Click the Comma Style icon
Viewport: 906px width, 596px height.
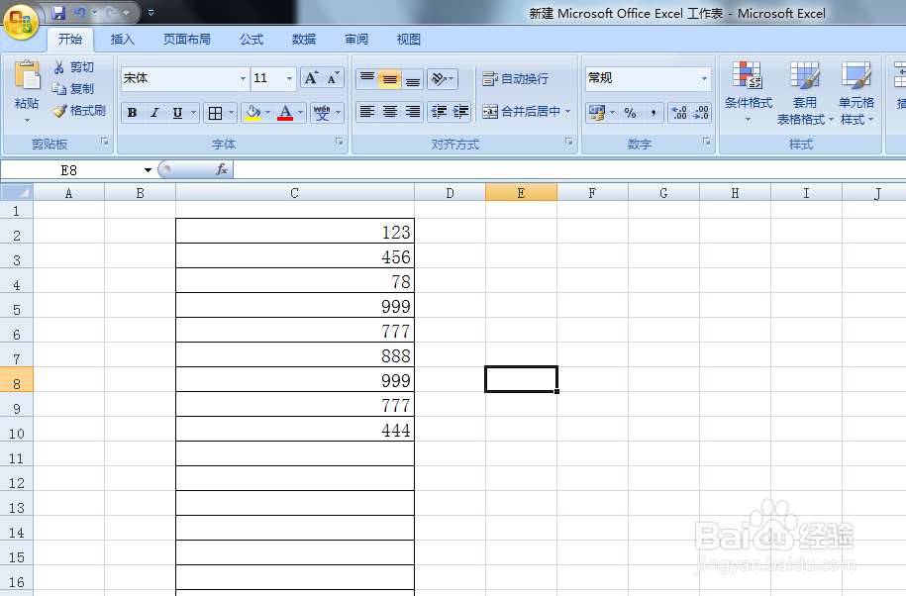point(652,113)
